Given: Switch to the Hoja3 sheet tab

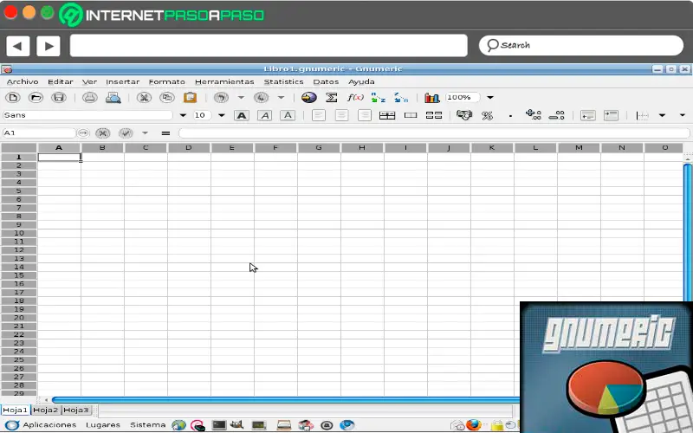Looking at the screenshot, I should pos(76,410).
